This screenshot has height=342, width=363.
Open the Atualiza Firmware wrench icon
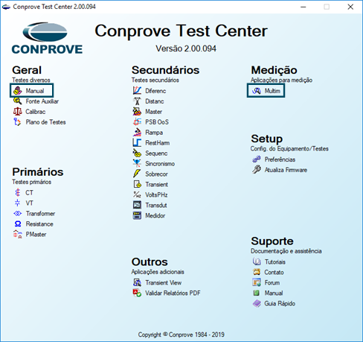click(x=257, y=170)
